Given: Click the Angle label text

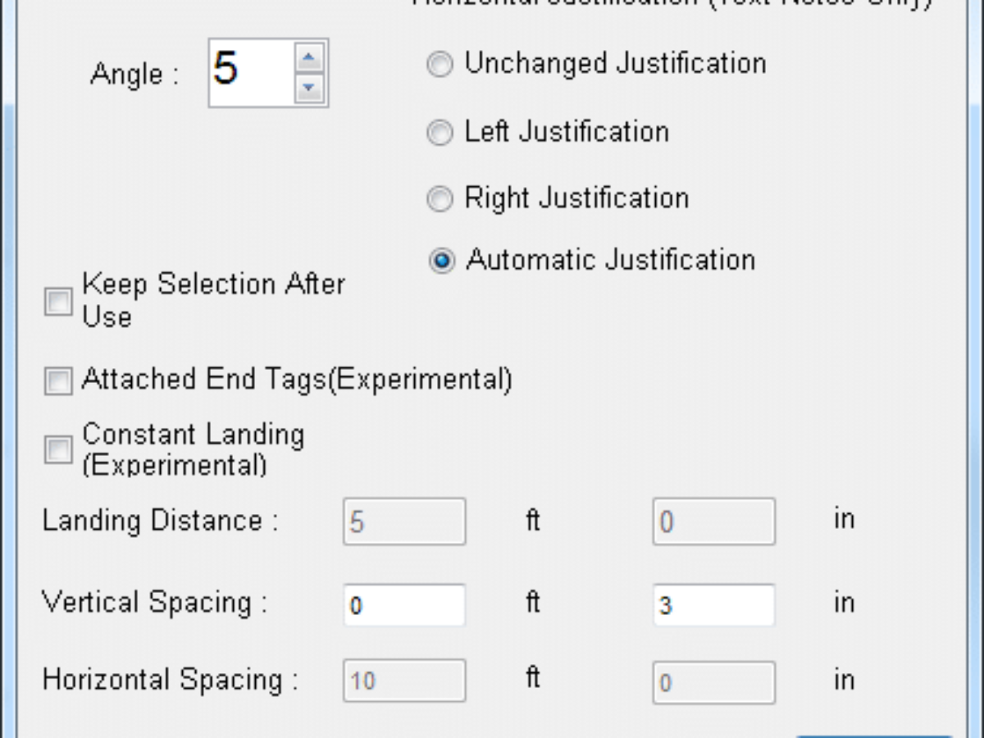Looking at the screenshot, I should [x=134, y=75].
